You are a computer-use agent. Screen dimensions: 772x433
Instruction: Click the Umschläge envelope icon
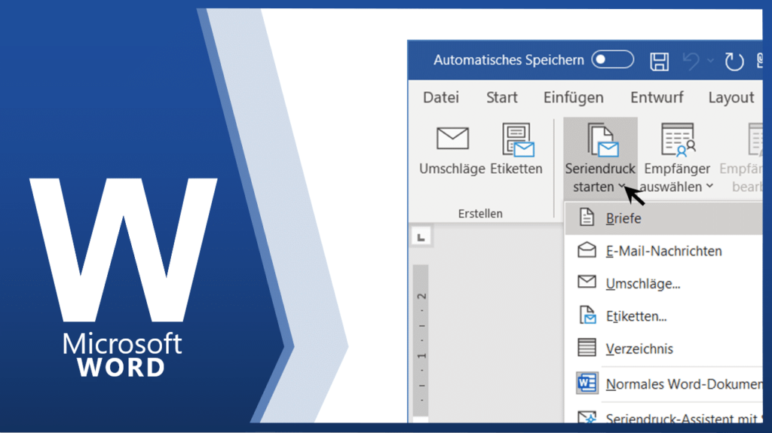point(452,140)
